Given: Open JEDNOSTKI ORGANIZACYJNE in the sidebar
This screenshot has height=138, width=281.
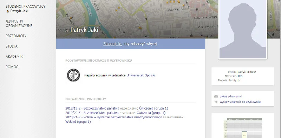Looking at the screenshot, I should [19, 23].
